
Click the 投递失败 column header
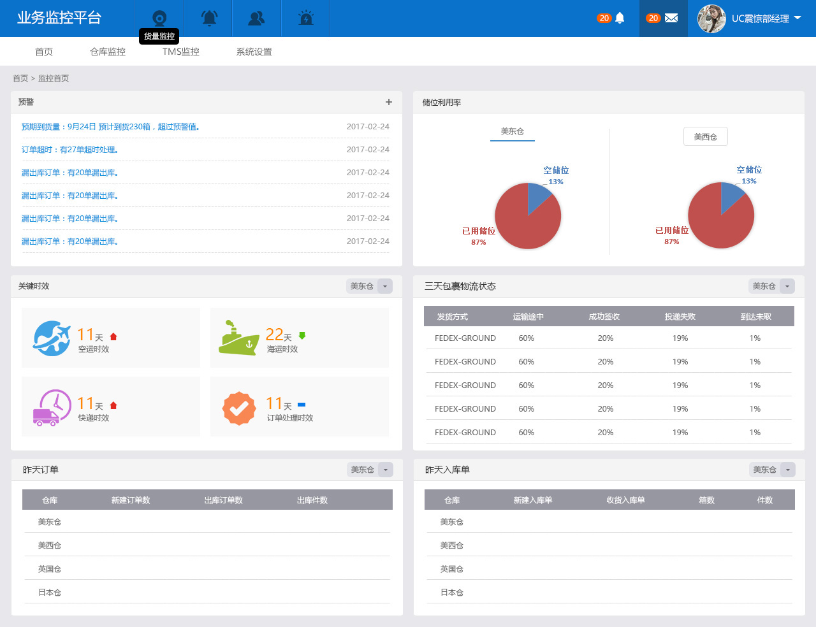coord(680,317)
